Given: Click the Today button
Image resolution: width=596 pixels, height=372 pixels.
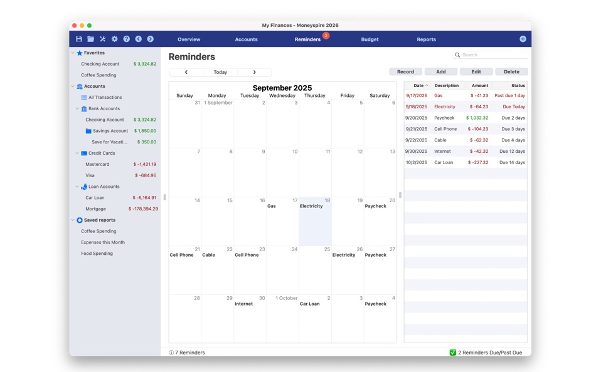Looking at the screenshot, I should pos(220,72).
